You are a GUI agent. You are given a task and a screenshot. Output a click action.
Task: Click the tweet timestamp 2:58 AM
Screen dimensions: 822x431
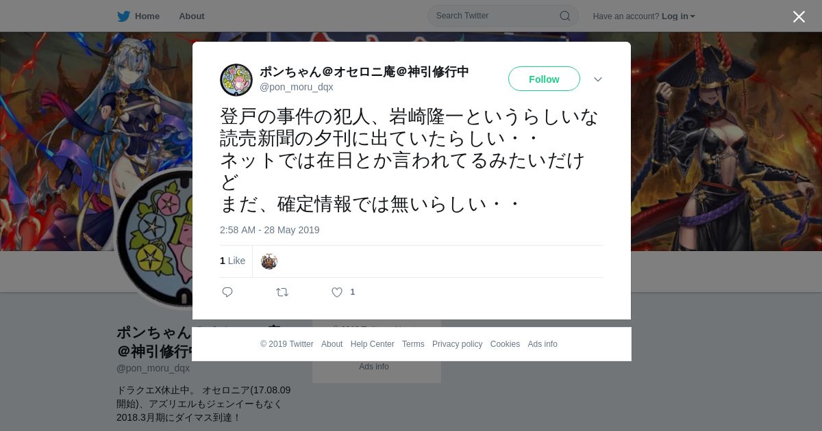click(270, 230)
